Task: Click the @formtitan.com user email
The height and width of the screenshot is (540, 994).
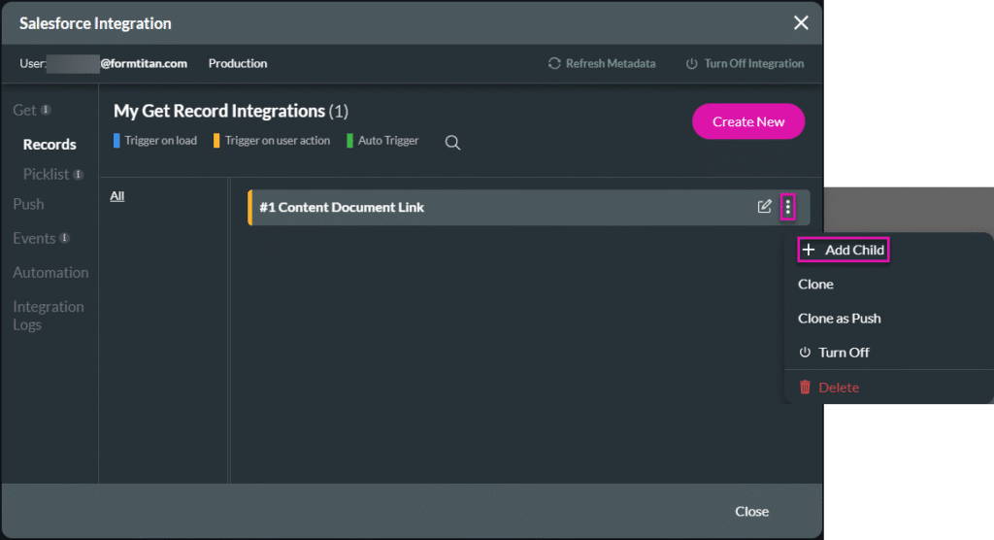Action: coord(144,63)
